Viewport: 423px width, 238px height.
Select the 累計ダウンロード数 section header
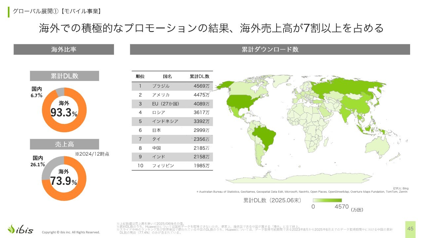[x=270, y=50]
